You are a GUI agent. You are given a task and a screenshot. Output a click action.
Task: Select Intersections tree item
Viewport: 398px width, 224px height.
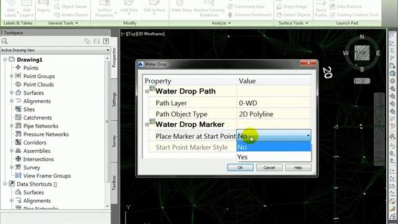coord(39,159)
